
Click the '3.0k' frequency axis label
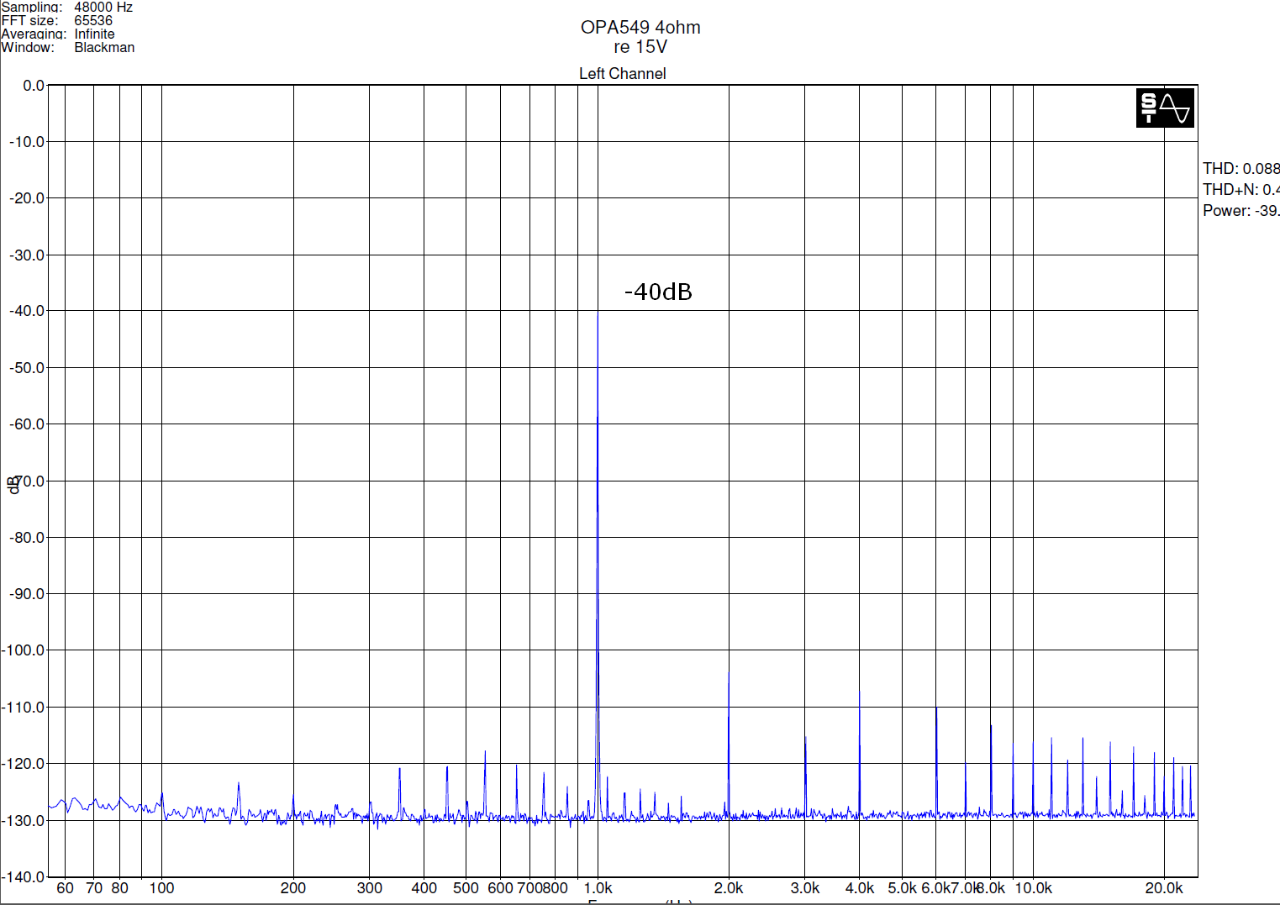[x=805, y=888]
